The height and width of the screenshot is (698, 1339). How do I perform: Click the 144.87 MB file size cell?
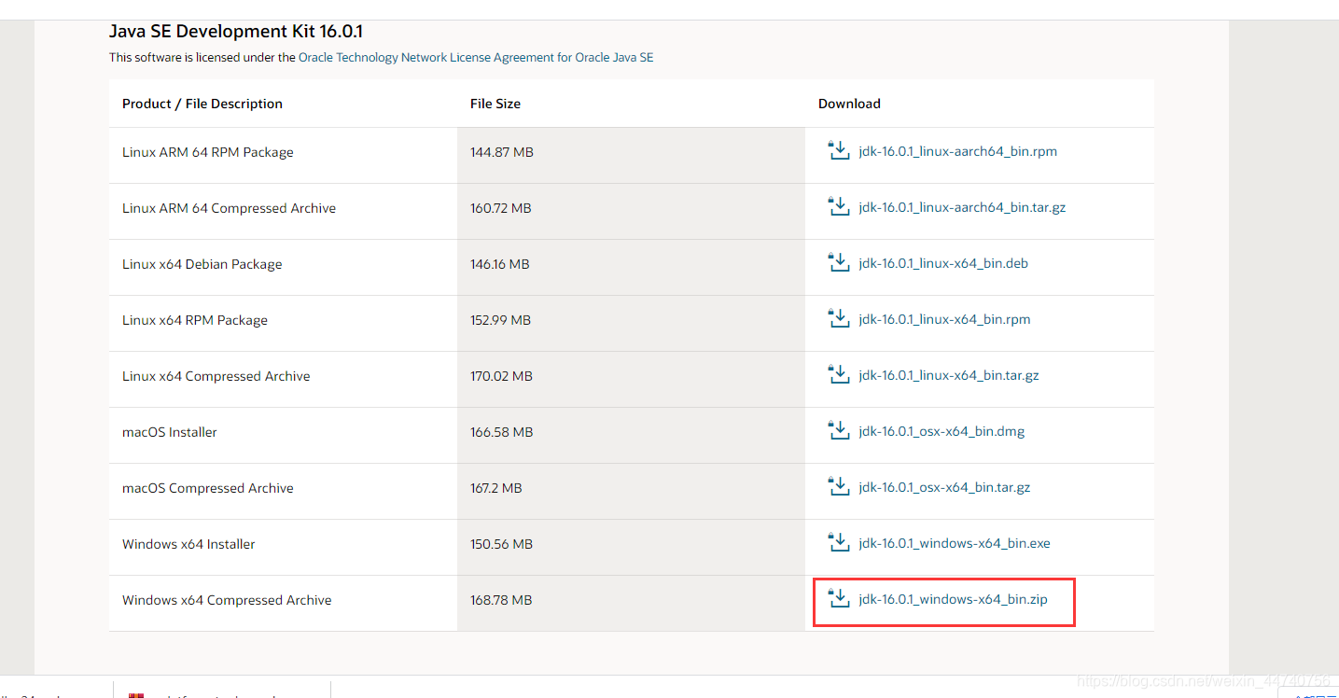click(631, 155)
